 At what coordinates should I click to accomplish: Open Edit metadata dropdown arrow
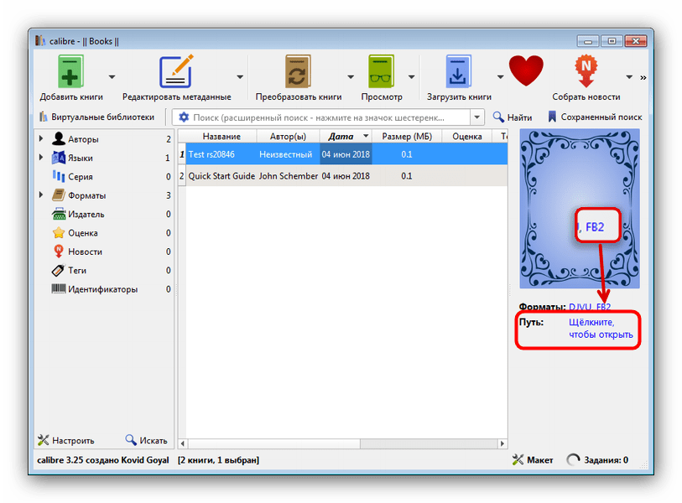[240, 77]
